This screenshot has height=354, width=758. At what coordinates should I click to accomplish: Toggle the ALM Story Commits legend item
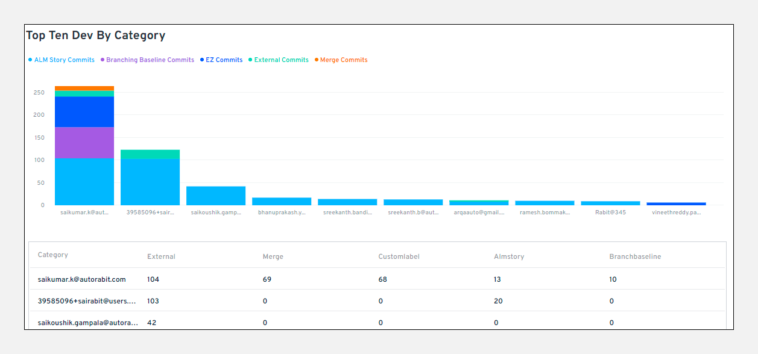(62, 60)
